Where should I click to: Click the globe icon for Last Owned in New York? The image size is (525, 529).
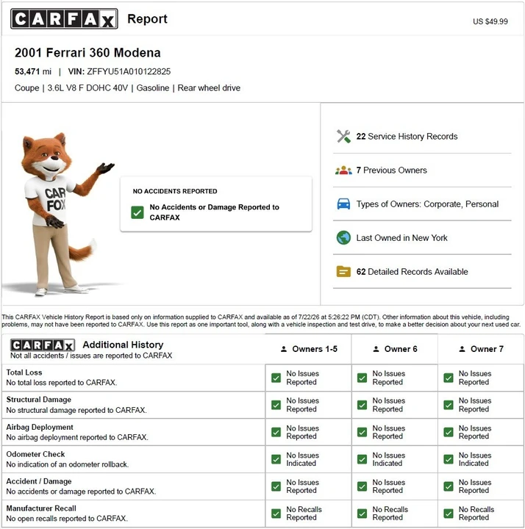click(343, 238)
